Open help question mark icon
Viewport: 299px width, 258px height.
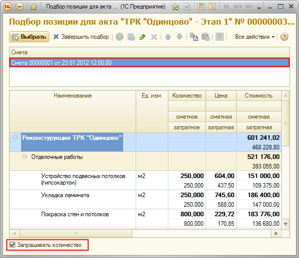[x=284, y=37]
